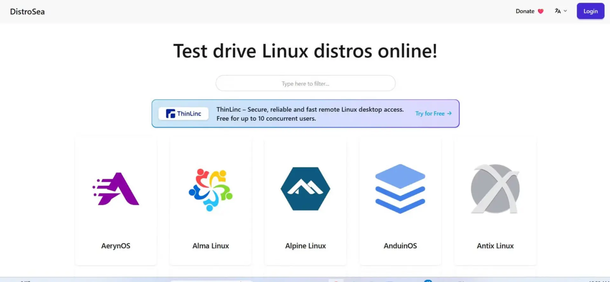This screenshot has width=610, height=282.
Task: Click the Alma Linux name label
Action: pyautogui.click(x=211, y=246)
